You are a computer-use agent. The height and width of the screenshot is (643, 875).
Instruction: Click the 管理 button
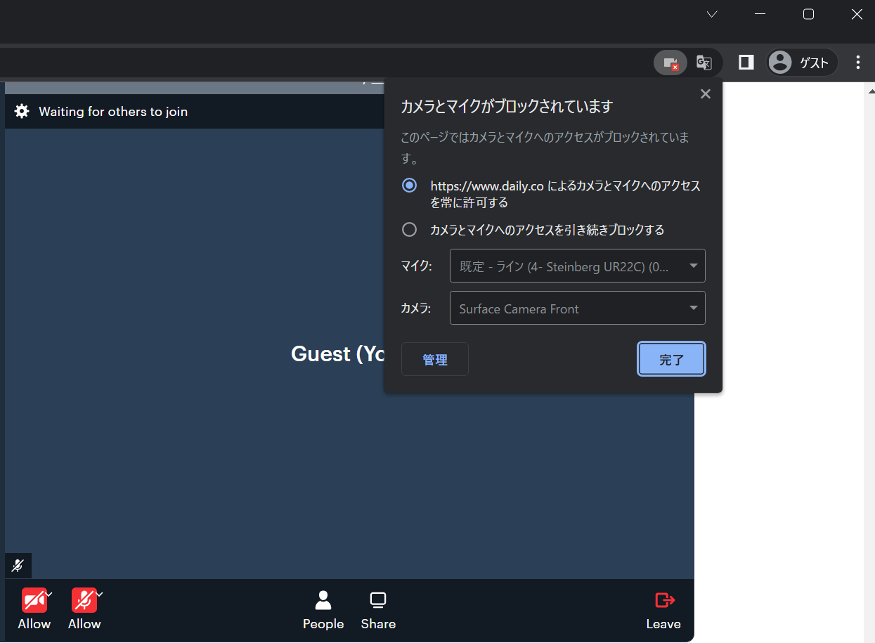pyautogui.click(x=435, y=360)
